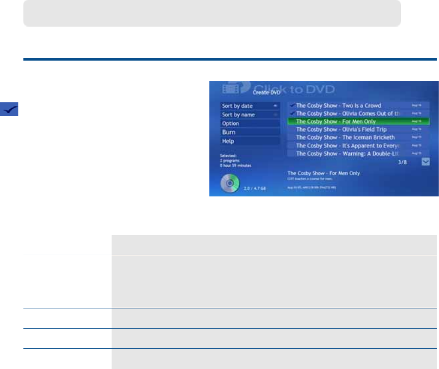Screen dimensions: 439x369
Task: Toggle checkmark for Olivia Comes Out episode
Action: tap(293, 113)
